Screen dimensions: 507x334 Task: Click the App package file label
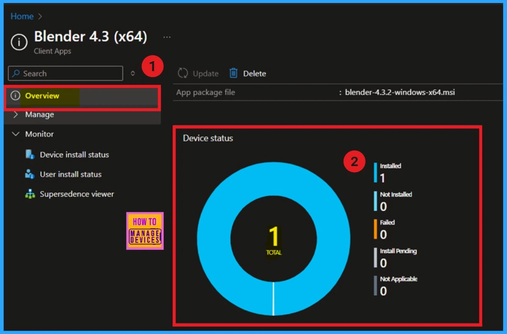click(206, 92)
